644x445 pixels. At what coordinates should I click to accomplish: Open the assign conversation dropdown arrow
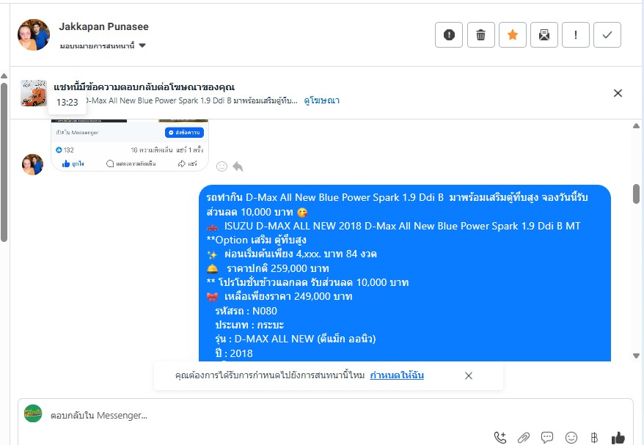coord(142,45)
